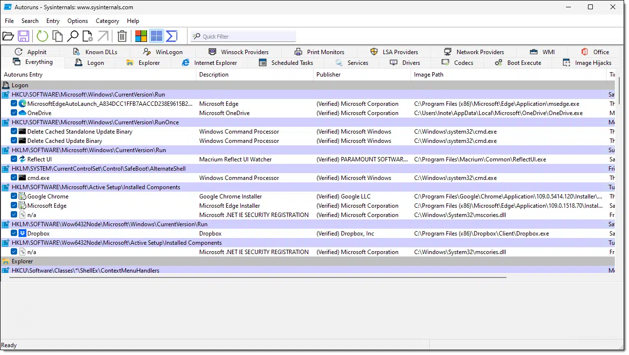Uncheck Delete Cached Standalone Update Binary checkbox

point(14,131)
